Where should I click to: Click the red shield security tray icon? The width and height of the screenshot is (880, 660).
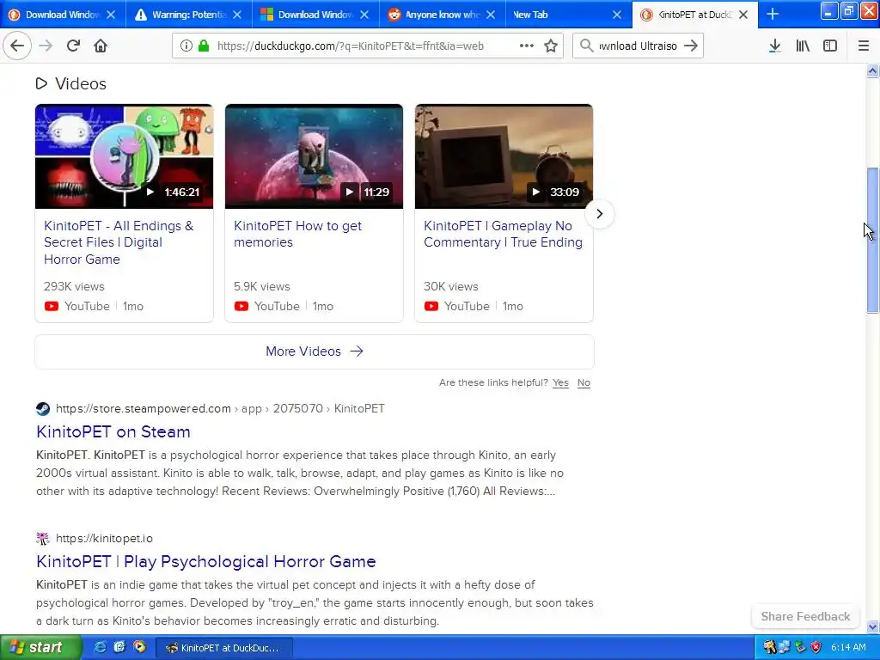pos(816,648)
